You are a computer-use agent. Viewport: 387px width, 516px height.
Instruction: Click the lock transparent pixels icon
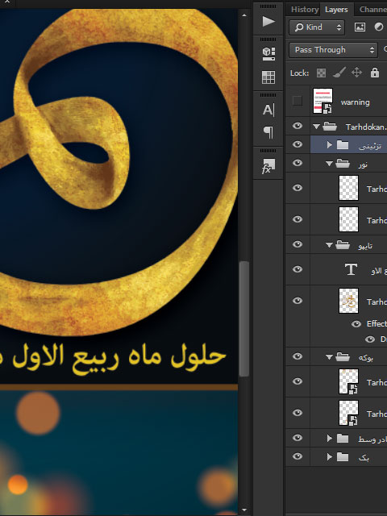pyautogui.click(x=321, y=73)
